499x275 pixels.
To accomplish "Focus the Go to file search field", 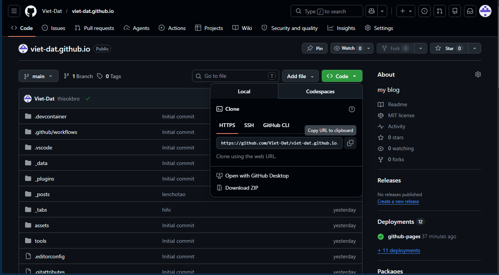I will [235, 76].
